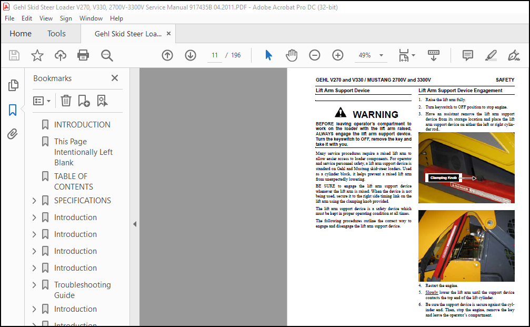Click the 'Lift Arm Support Device Engagement' heading
530x327 pixels.
(461, 90)
